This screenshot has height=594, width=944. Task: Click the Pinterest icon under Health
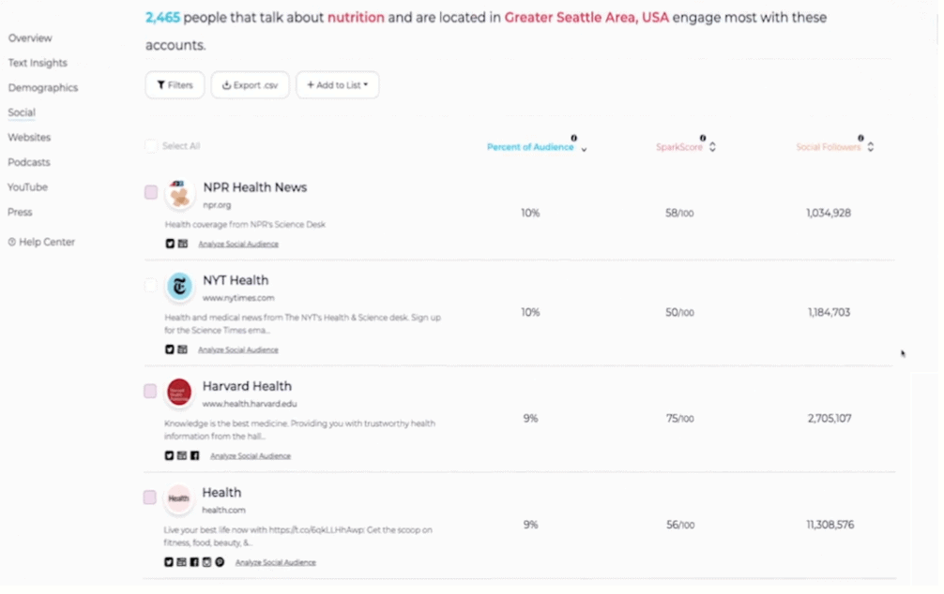(220, 562)
